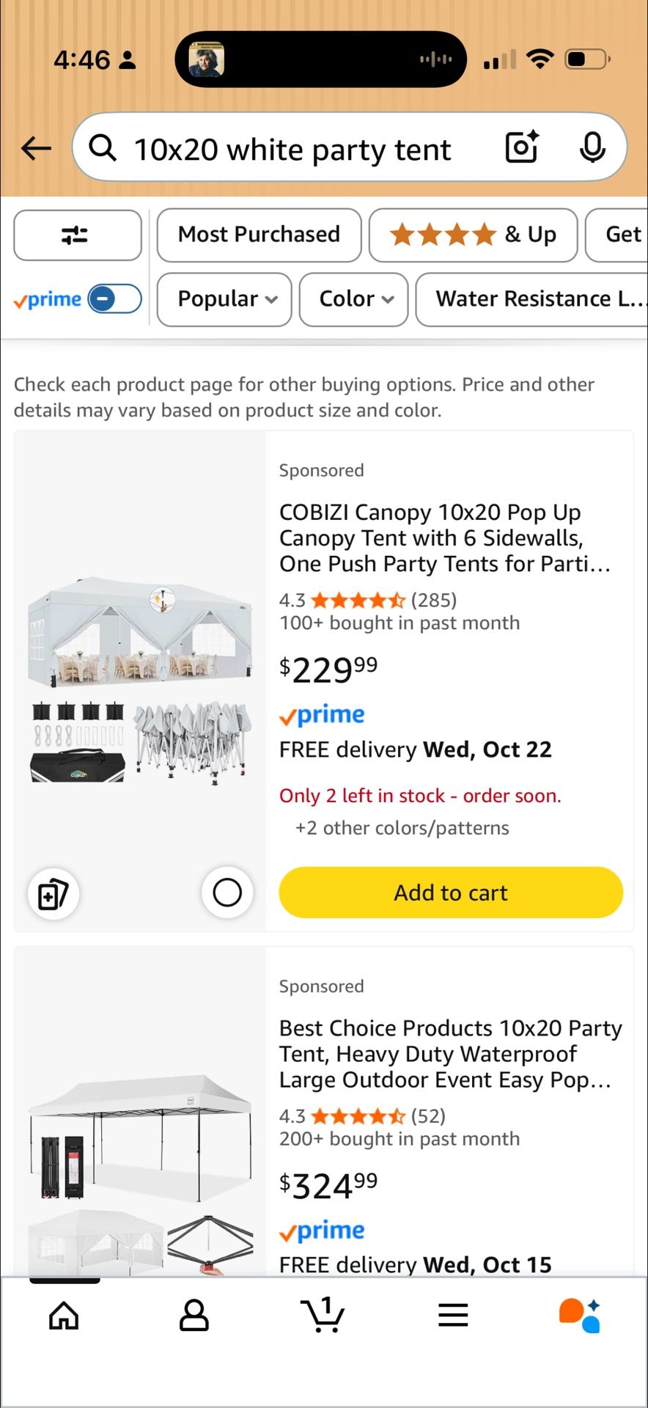Screen dimensions: 648x1408
Task: Enable the Prime filter toggle
Action: point(114,299)
